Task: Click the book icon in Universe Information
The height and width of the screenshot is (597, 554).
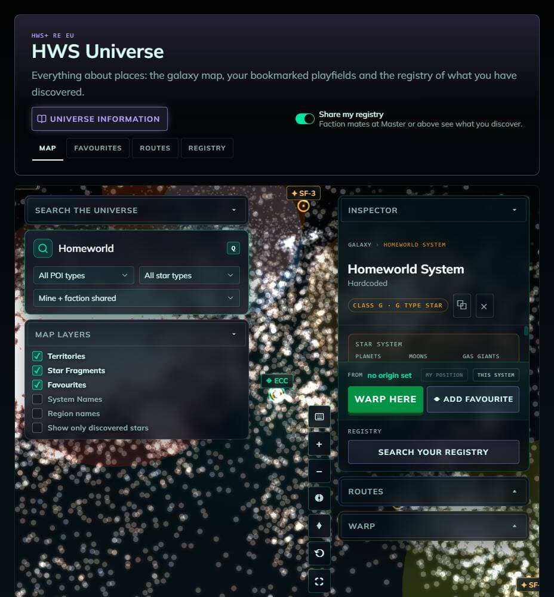Action: pyautogui.click(x=42, y=119)
